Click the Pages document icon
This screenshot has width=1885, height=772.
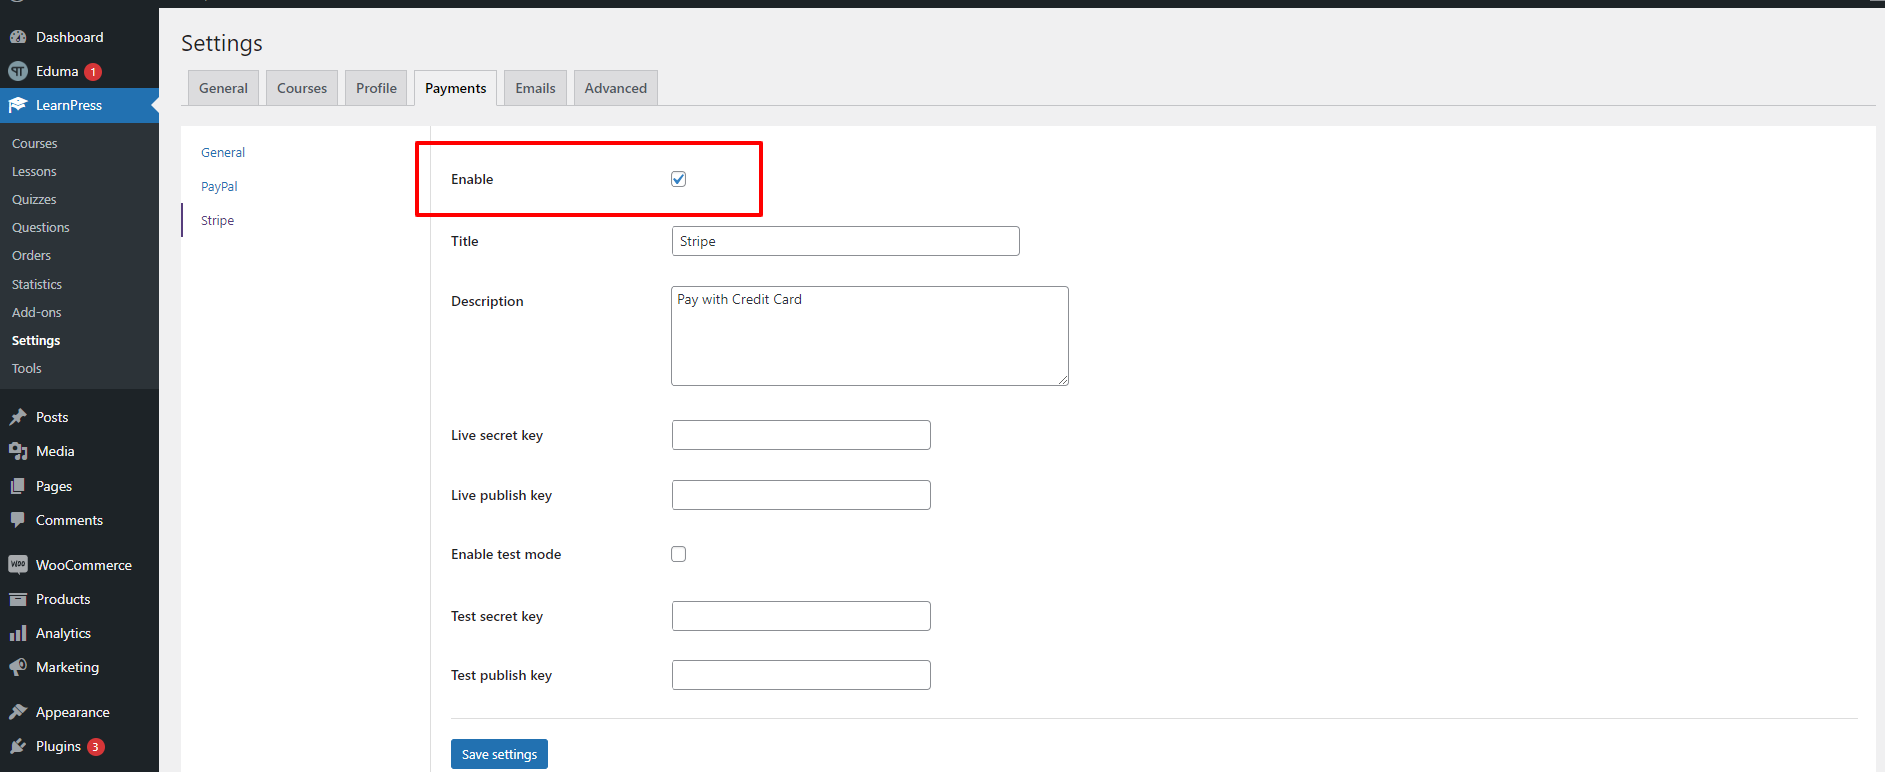tap(18, 486)
